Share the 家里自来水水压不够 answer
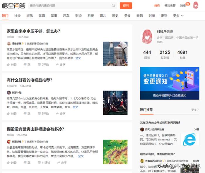205x173 pixels. [61, 65]
